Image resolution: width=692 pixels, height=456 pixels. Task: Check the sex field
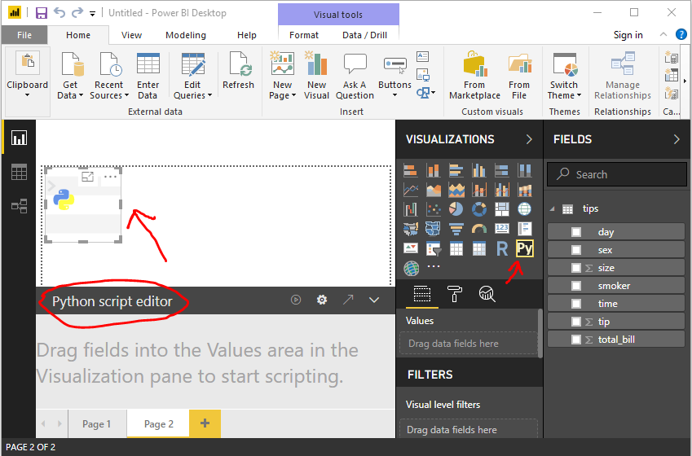pyautogui.click(x=576, y=250)
